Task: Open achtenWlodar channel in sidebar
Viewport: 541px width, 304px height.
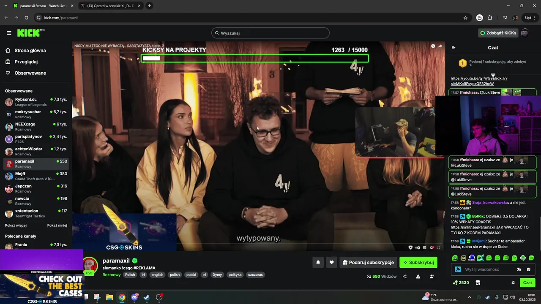Action: (x=36, y=152)
